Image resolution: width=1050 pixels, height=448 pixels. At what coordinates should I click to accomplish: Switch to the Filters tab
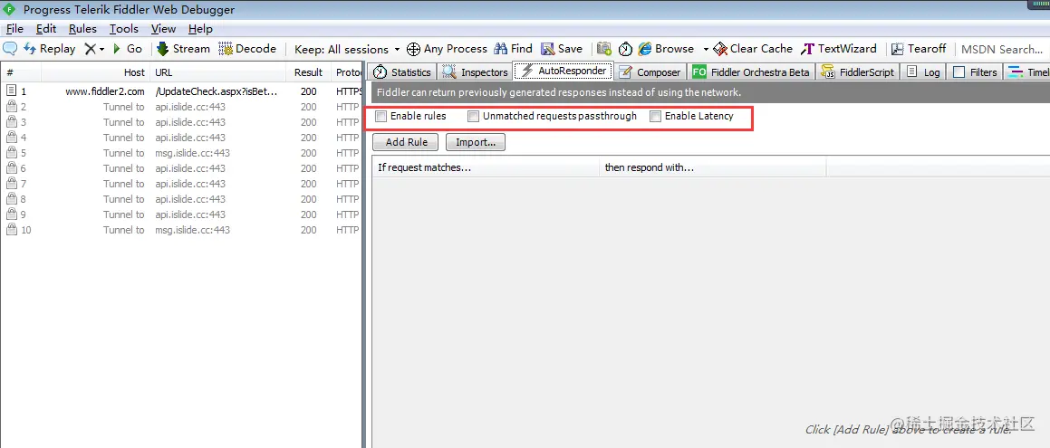point(975,72)
